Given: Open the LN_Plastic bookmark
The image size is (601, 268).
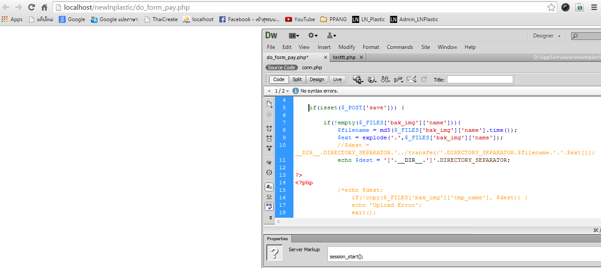Looking at the screenshot, I should coord(368,19).
